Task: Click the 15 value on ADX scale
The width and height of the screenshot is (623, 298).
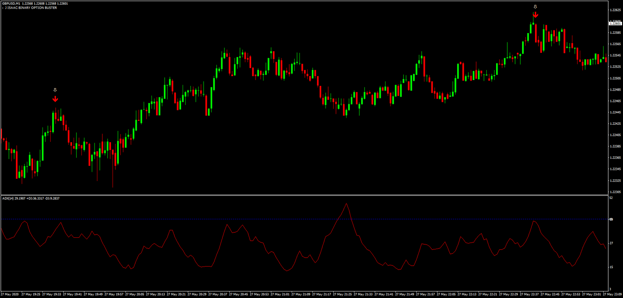Action: [x=611, y=267]
